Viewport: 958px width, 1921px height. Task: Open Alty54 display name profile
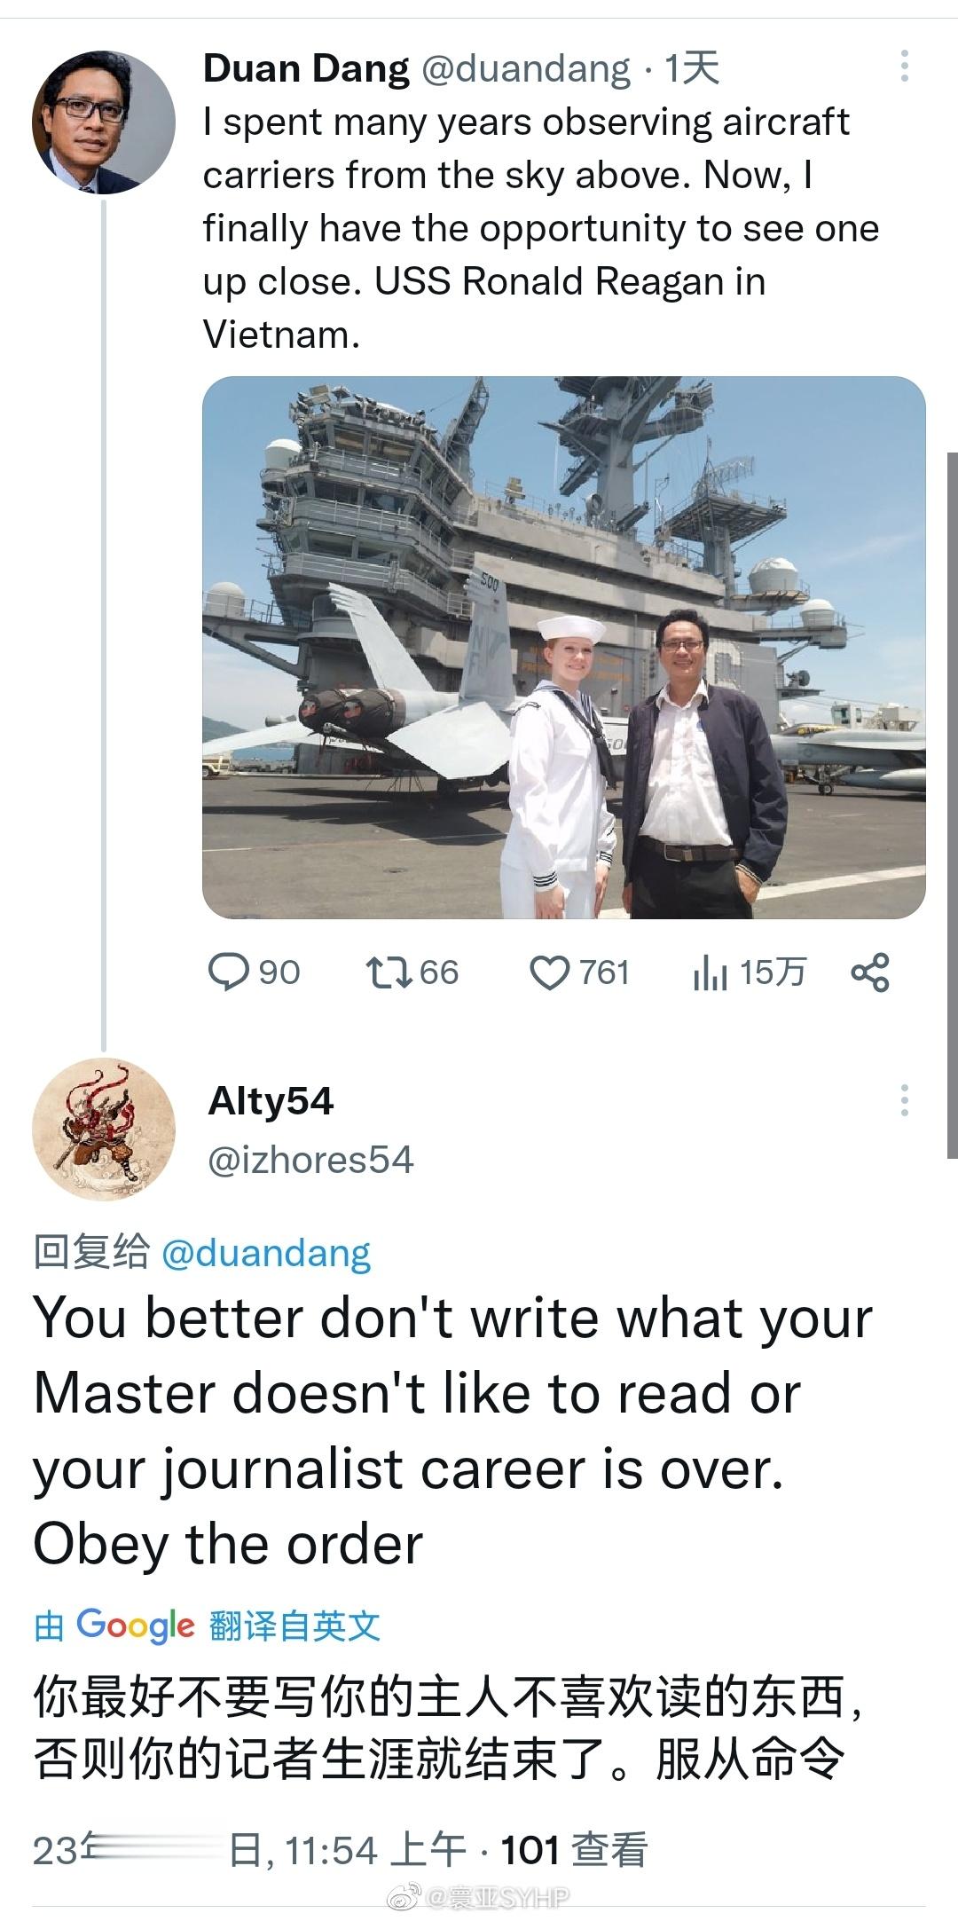[x=271, y=1101]
